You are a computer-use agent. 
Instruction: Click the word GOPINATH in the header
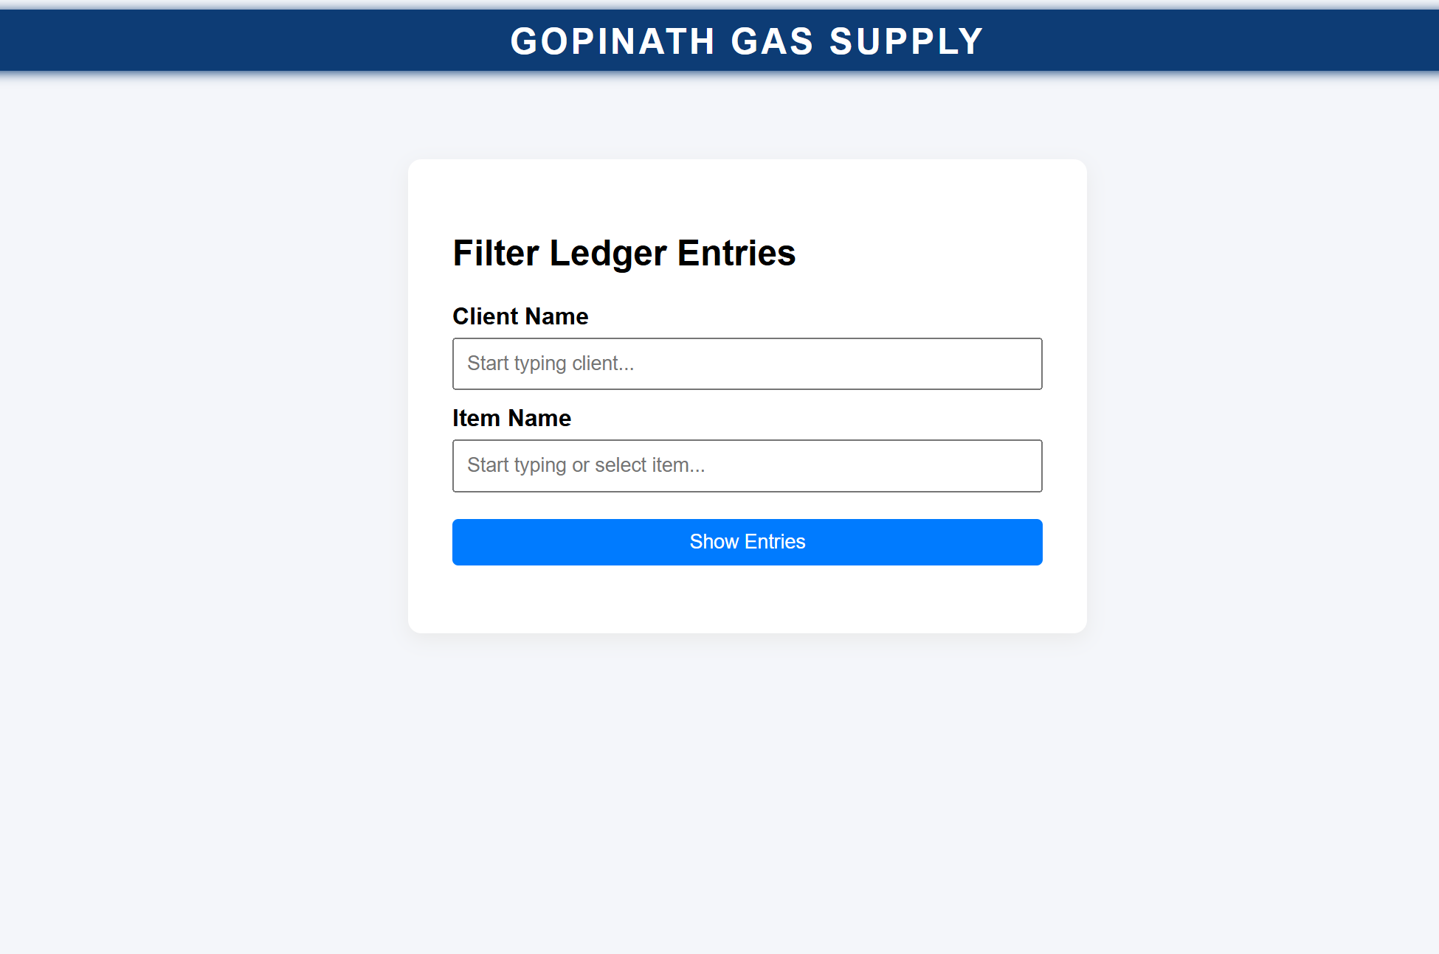coord(612,41)
